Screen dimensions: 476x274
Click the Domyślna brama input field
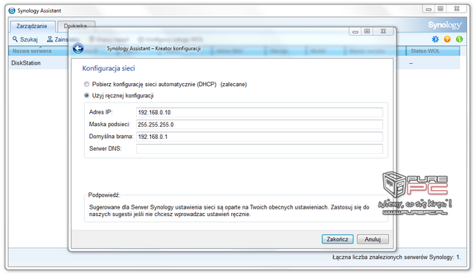pyautogui.click(x=260, y=137)
